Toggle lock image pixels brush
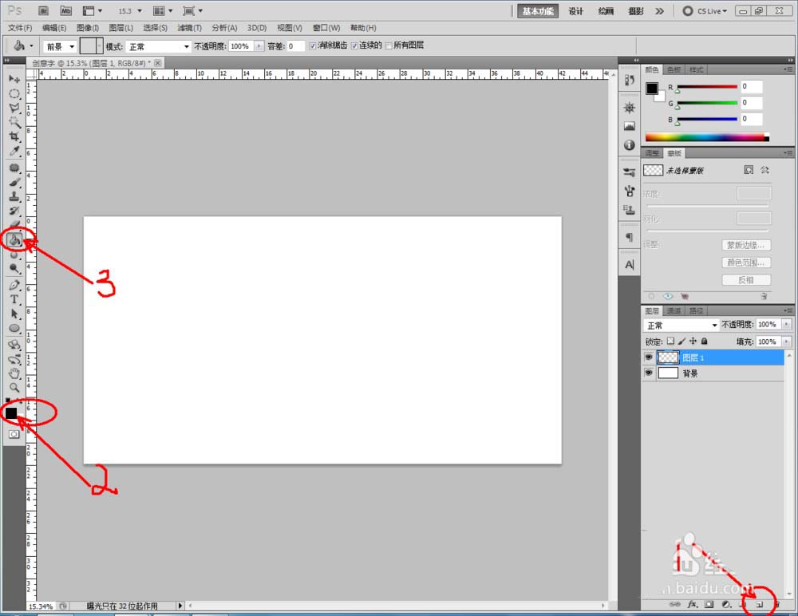 coord(682,341)
